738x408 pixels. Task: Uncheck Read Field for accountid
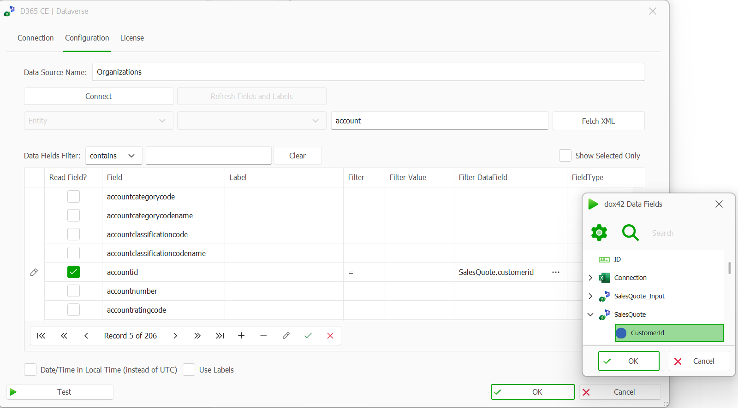click(73, 272)
